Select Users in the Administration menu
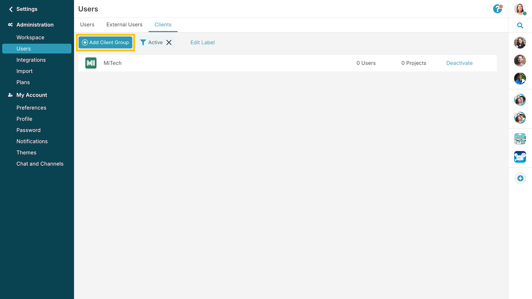This screenshot has width=532, height=299. pos(37,49)
